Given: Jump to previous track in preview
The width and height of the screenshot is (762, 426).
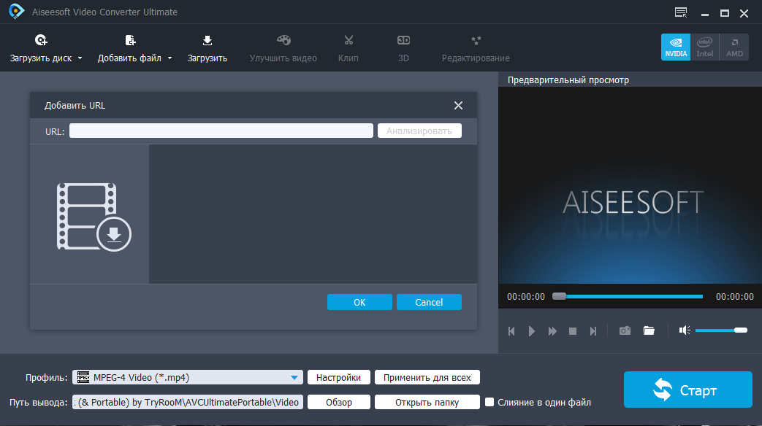Looking at the screenshot, I should coord(511,331).
